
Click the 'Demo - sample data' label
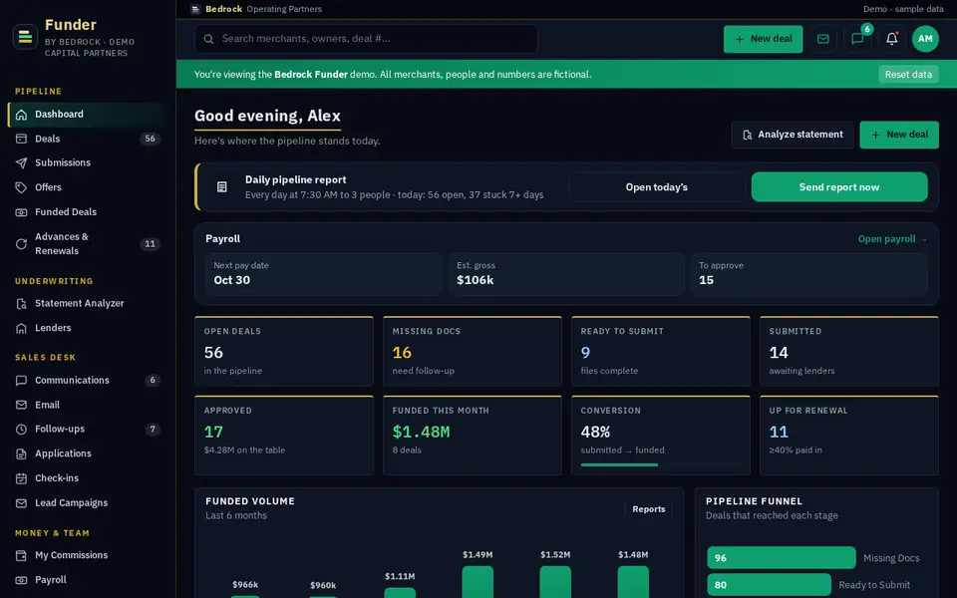903,9
